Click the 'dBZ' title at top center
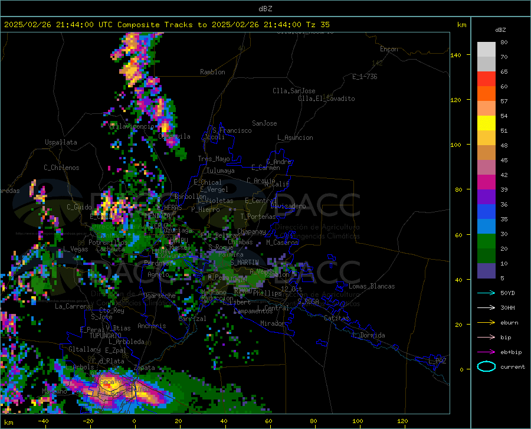Image resolution: width=531 pixels, height=429 pixels. (265, 9)
